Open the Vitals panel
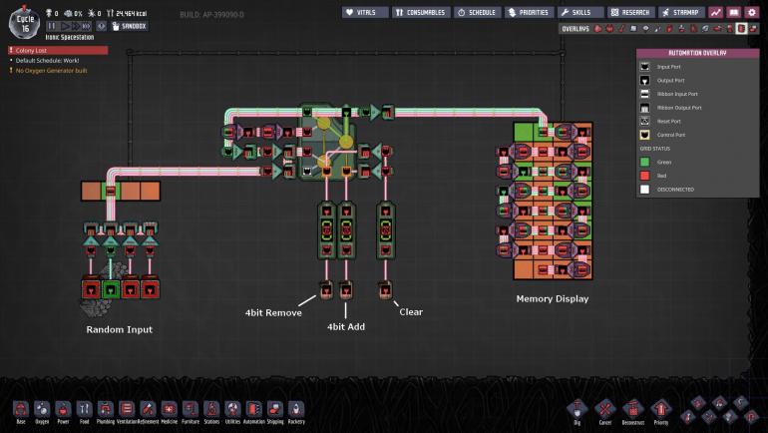The height and width of the screenshot is (433, 768). [x=365, y=12]
